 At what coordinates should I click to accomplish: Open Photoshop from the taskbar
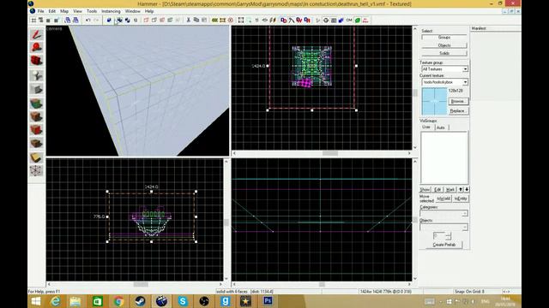point(268,301)
